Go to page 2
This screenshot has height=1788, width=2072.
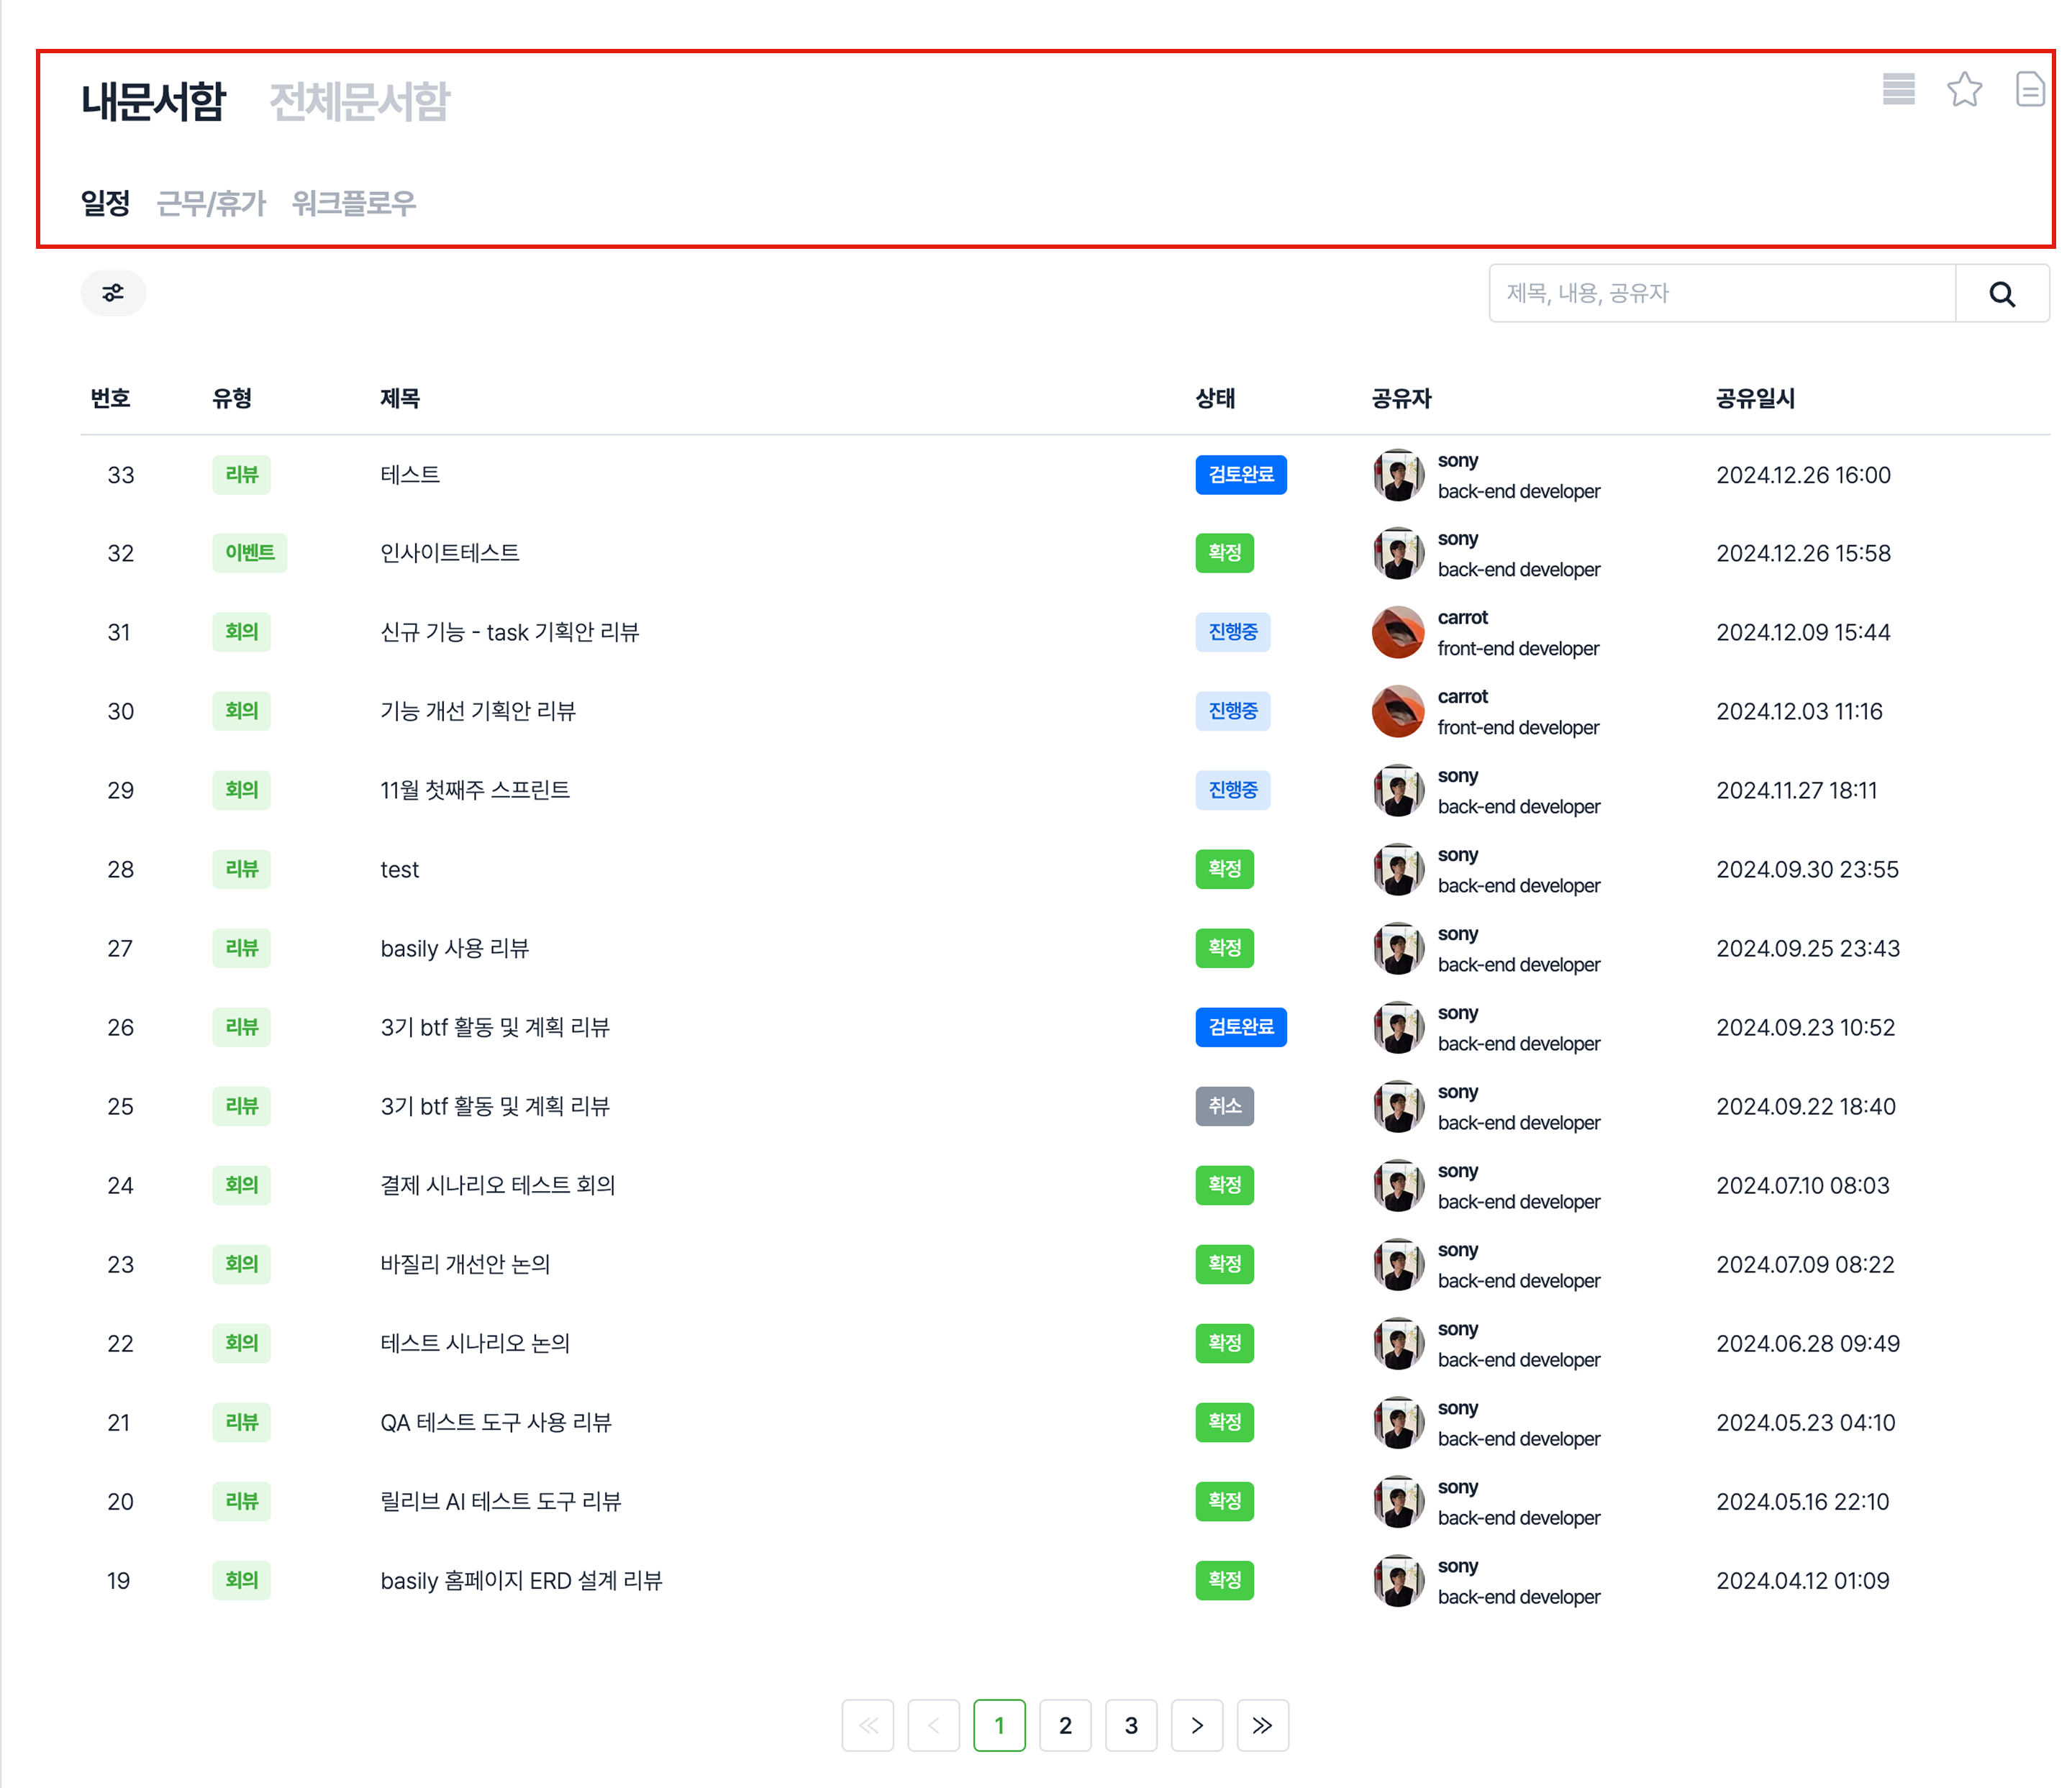pyautogui.click(x=1065, y=1724)
